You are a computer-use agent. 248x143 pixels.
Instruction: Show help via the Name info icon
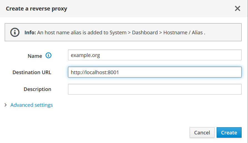pos(48,55)
